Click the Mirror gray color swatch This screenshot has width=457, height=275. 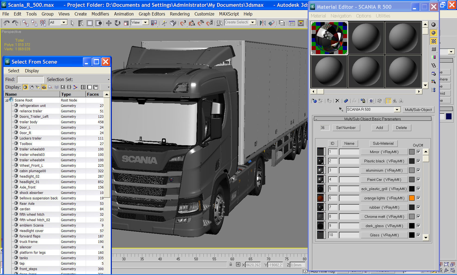pos(412,152)
